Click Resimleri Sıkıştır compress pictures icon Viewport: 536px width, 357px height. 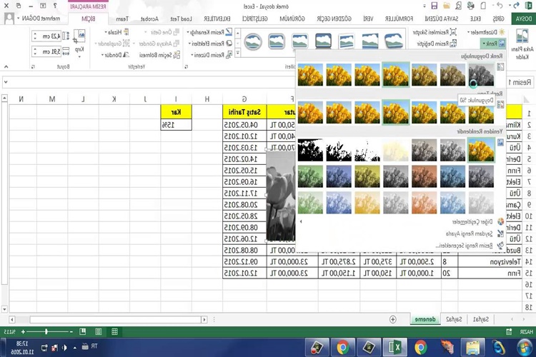click(x=453, y=32)
